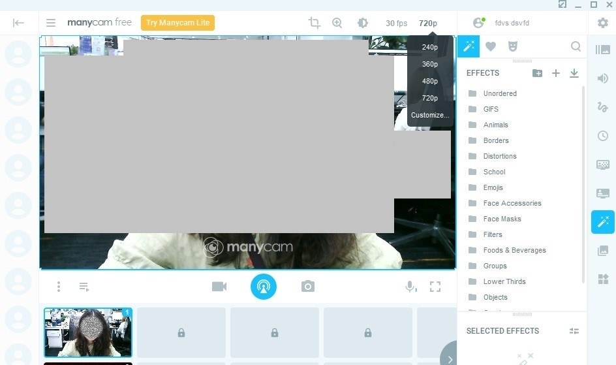Open the chroma key panel icon
This screenshot has width=616, height=365.
[x=603, y=165]
